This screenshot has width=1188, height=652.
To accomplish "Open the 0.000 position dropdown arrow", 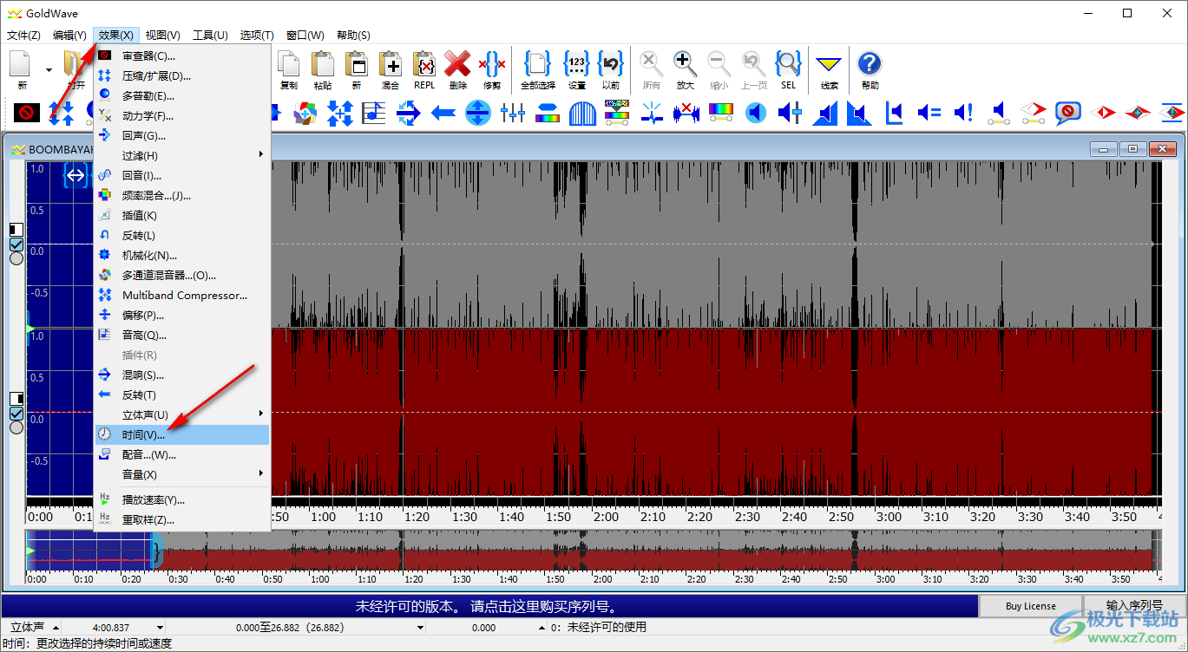I will (541, 628).
